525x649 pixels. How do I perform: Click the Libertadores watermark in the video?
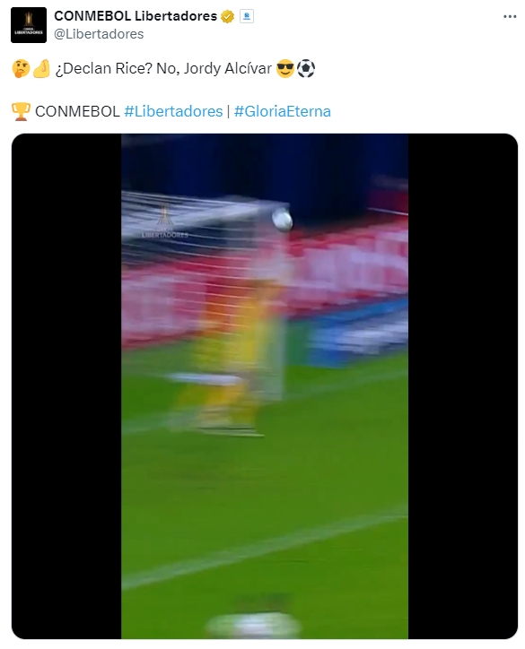coord(165,221)
